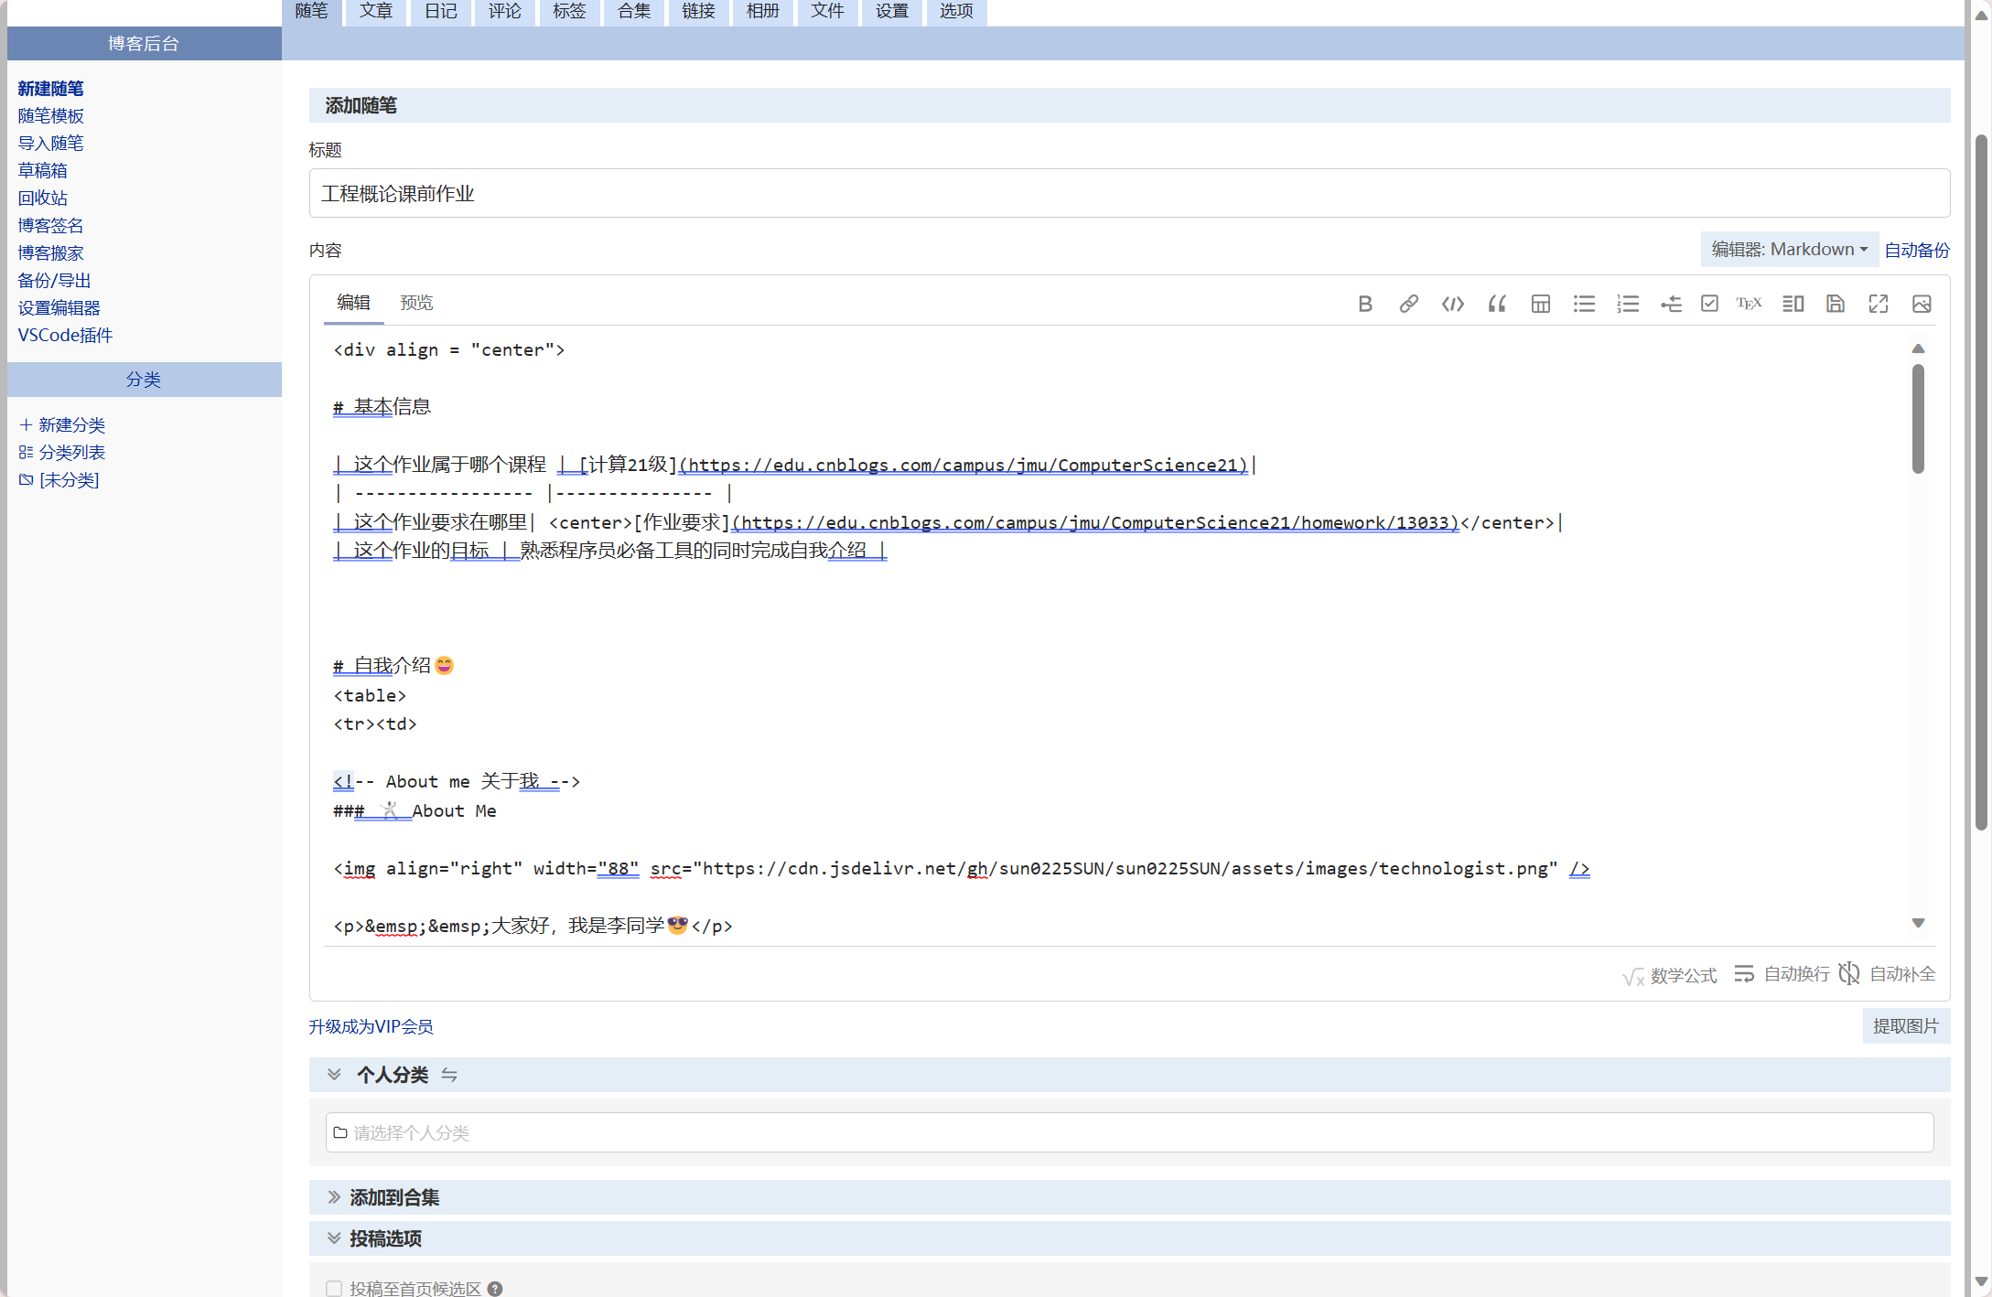Upload a picture via the image icon
1992x1297 pixels.
[x=1922, y=304]
